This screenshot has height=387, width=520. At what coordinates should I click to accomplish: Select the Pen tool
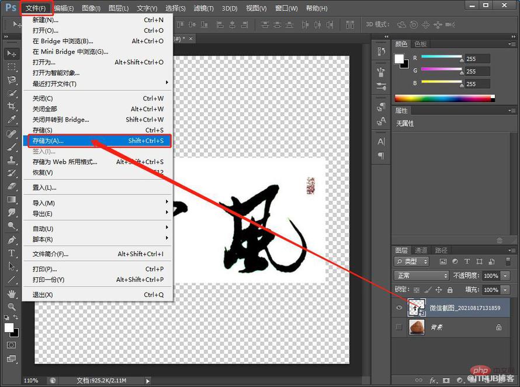[11, 240]
